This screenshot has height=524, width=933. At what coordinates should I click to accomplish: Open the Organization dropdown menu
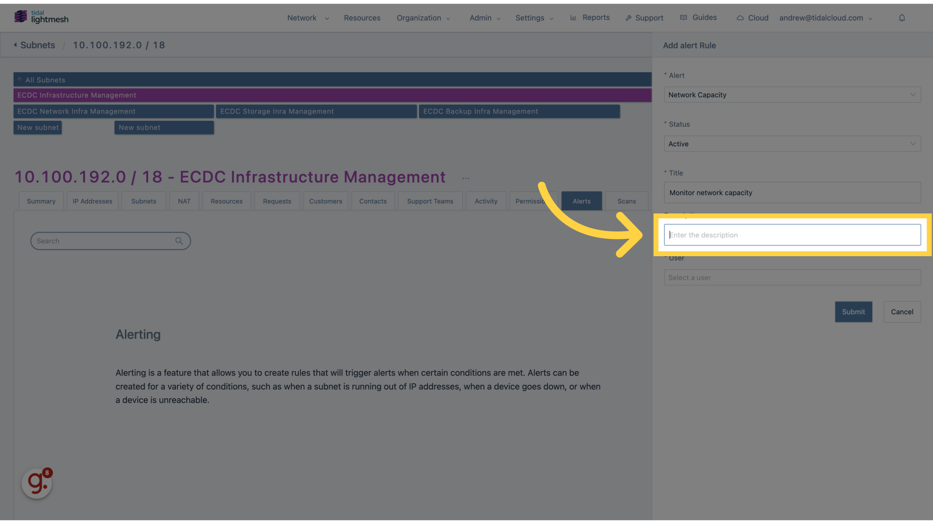point(423,17)
